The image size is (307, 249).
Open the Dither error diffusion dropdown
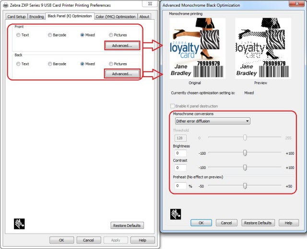coord(213,121)
